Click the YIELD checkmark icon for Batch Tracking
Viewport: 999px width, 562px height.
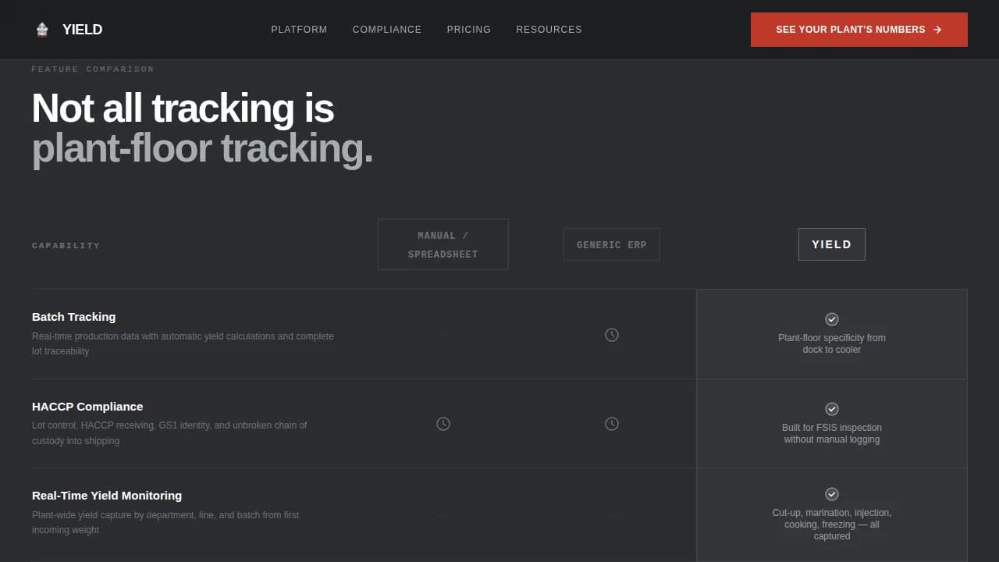pyautogui.click(x=832, y=319)
